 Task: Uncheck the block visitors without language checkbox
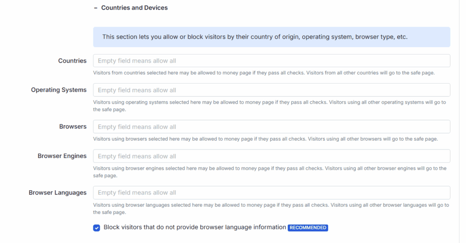(96, 228)
